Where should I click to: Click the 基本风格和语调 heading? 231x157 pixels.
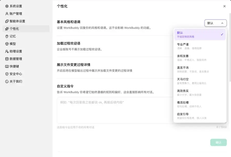click(x=69, y=22)
